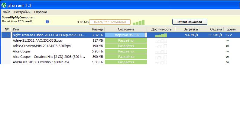240x126 pixels.
Task: Sort torrents by the Имя column header
Action: point(48,29)
